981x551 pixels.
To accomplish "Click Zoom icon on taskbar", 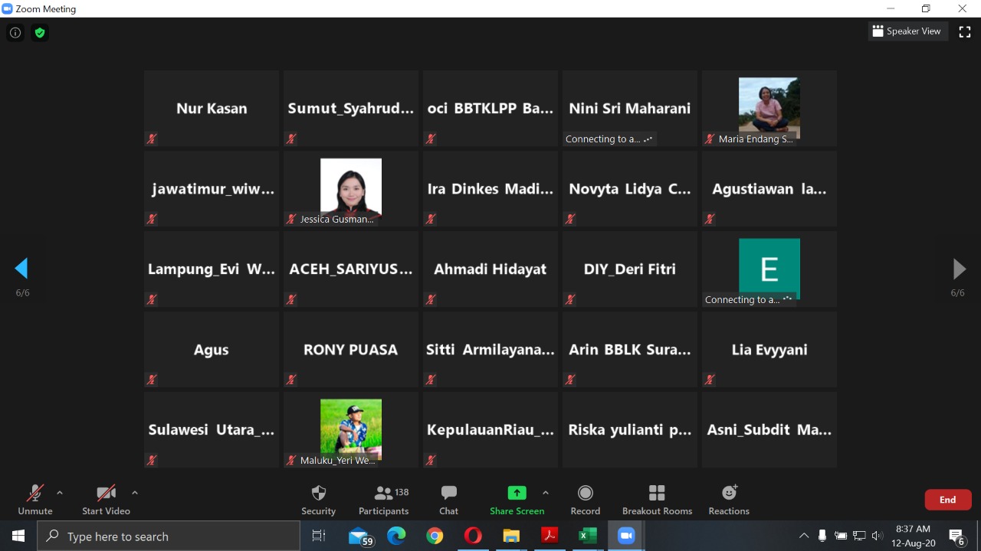I will point(626,536).
